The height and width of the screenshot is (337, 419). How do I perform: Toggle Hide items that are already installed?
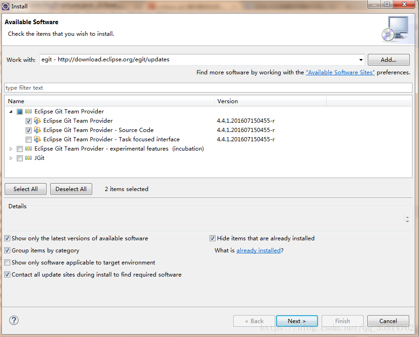(x=212, y=238)
